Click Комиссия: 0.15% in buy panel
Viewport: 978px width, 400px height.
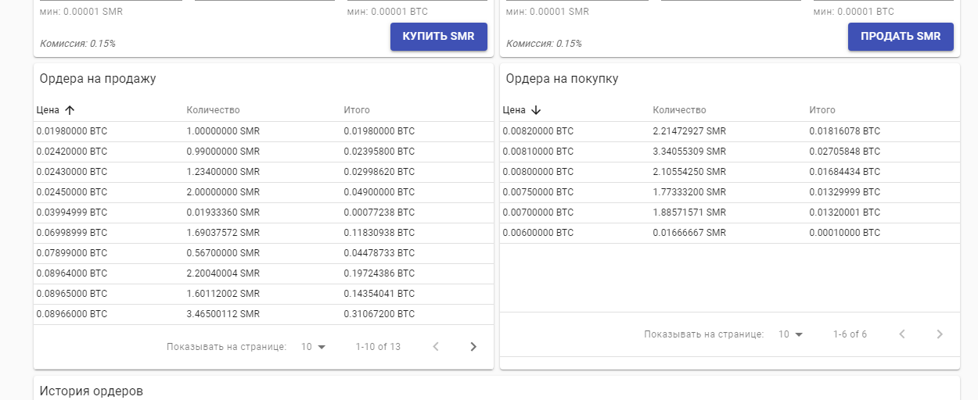coord(77,44)
